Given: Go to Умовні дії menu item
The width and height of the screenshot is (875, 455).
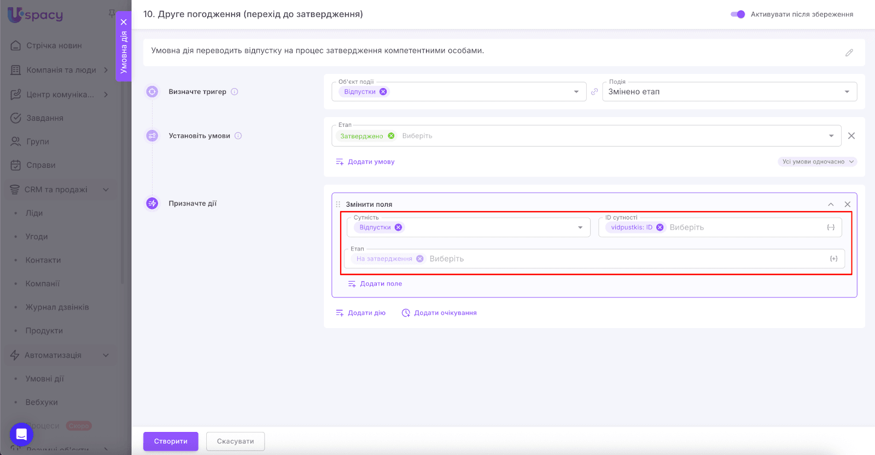Looking at the screenshot, I should [x=45, y=378].
